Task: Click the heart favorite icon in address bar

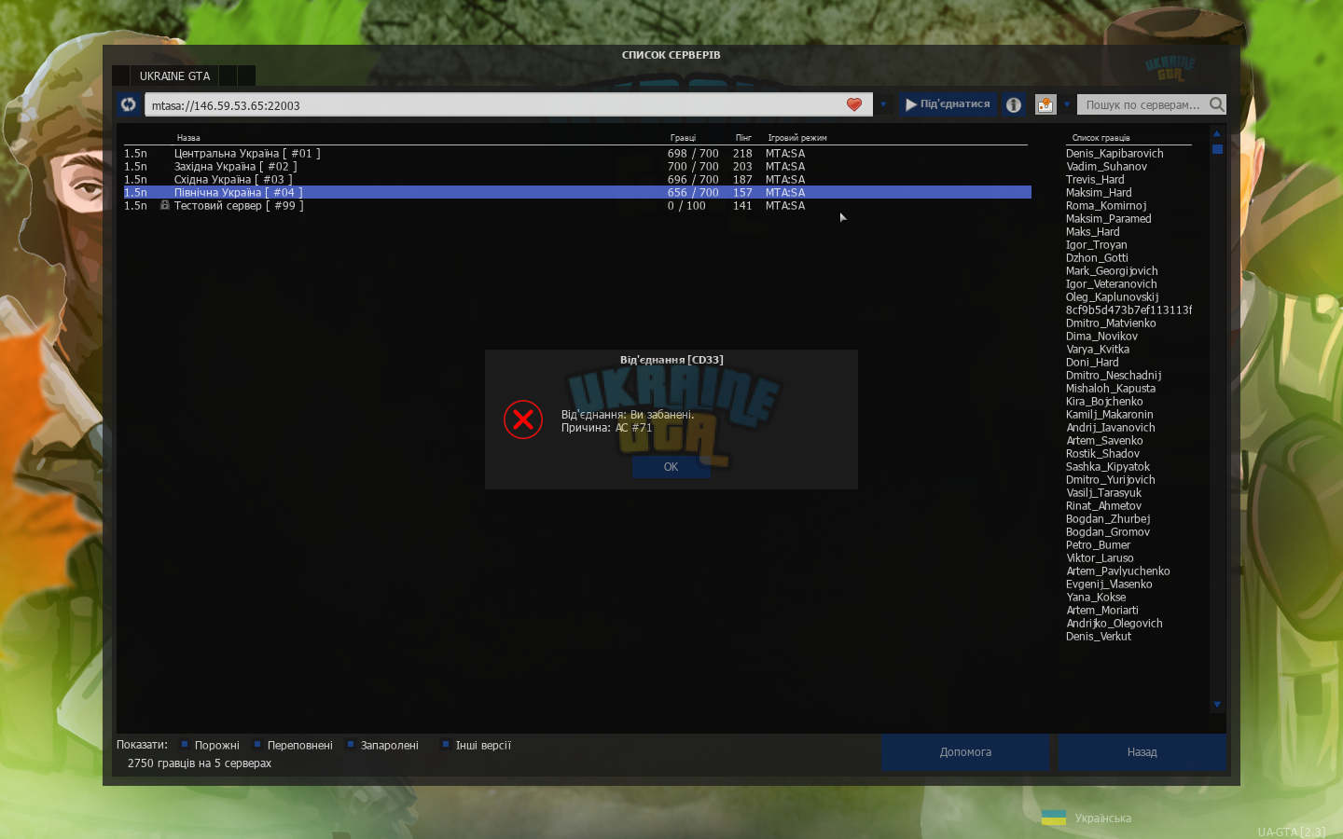Action: tap(854, 104)
